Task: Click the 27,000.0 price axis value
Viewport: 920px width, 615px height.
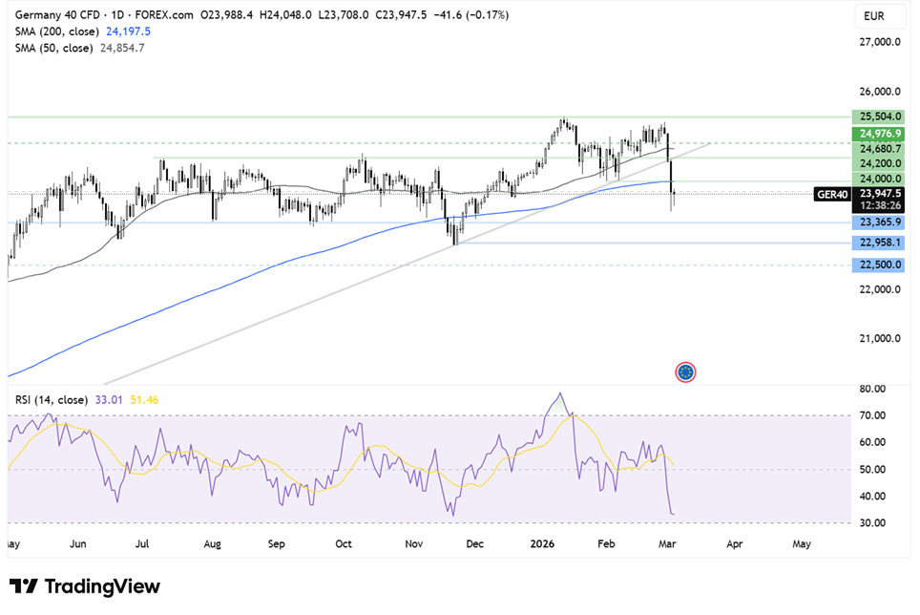Action: click(x=880, y=42)
